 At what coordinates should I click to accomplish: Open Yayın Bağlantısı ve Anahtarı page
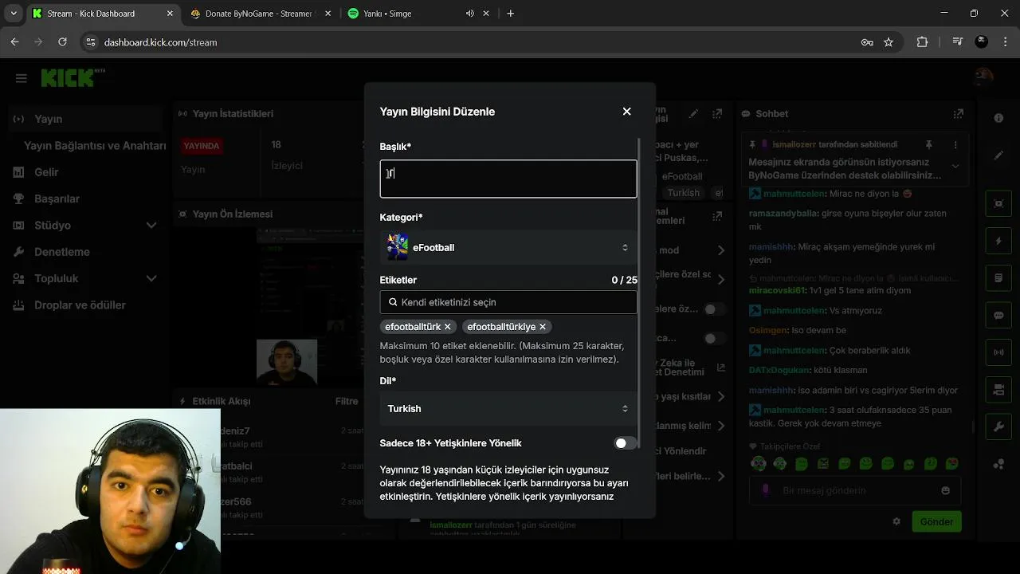pos(95,146)
